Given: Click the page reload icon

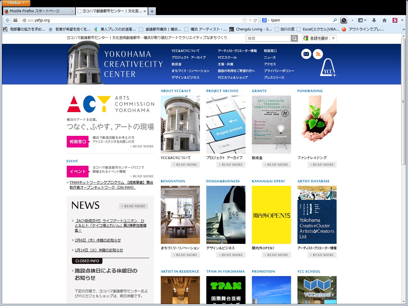Looking at the screenshot, I should pos(255,20).
